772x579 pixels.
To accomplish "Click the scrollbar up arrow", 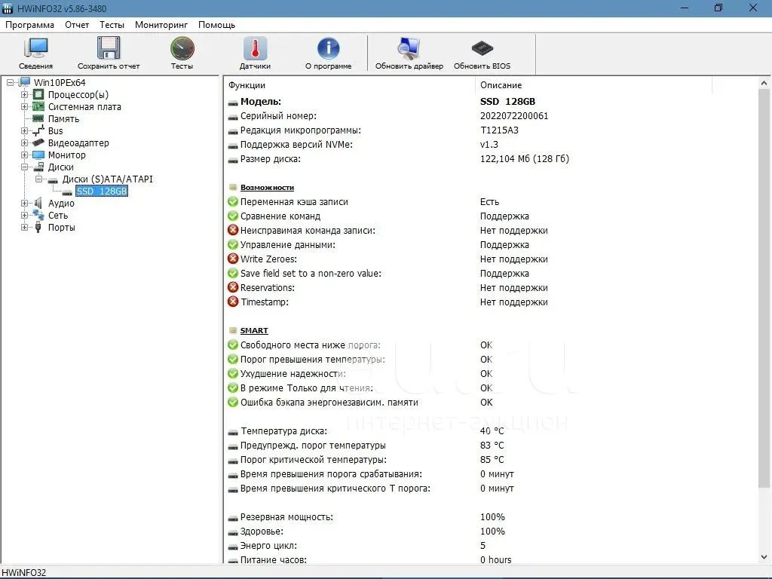I will [764, 83].
